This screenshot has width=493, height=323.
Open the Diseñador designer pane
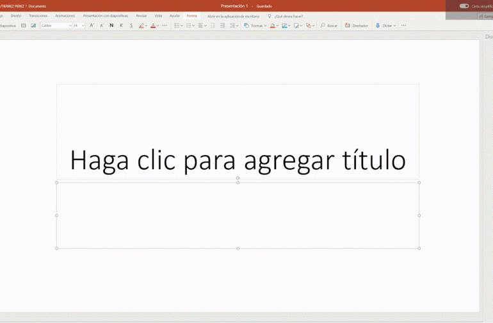click(x=356, y=26)
